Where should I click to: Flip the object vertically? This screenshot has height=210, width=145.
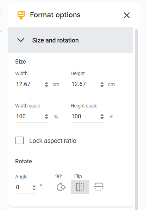(99, 187)
